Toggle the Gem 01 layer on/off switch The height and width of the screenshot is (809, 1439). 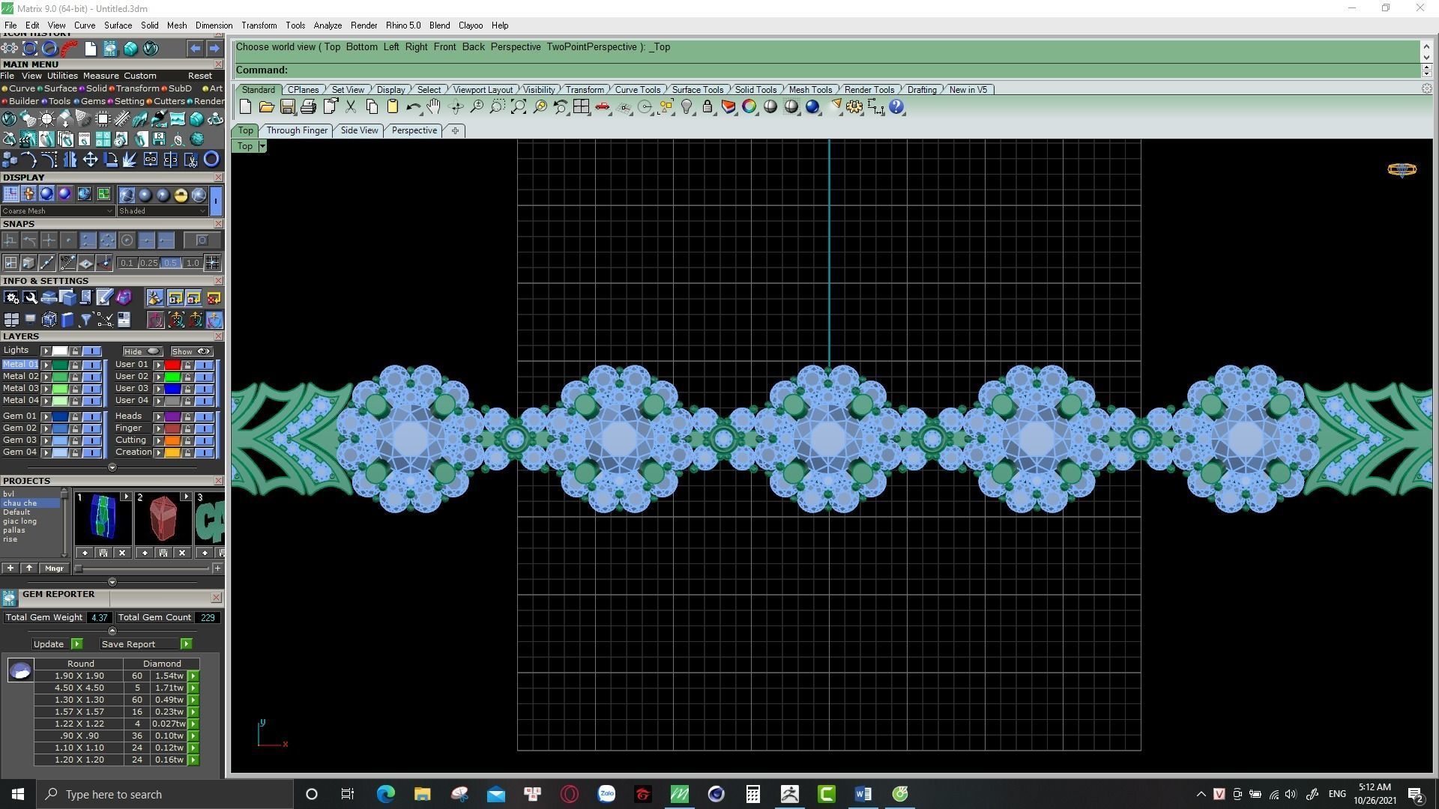tap(91, 416)
